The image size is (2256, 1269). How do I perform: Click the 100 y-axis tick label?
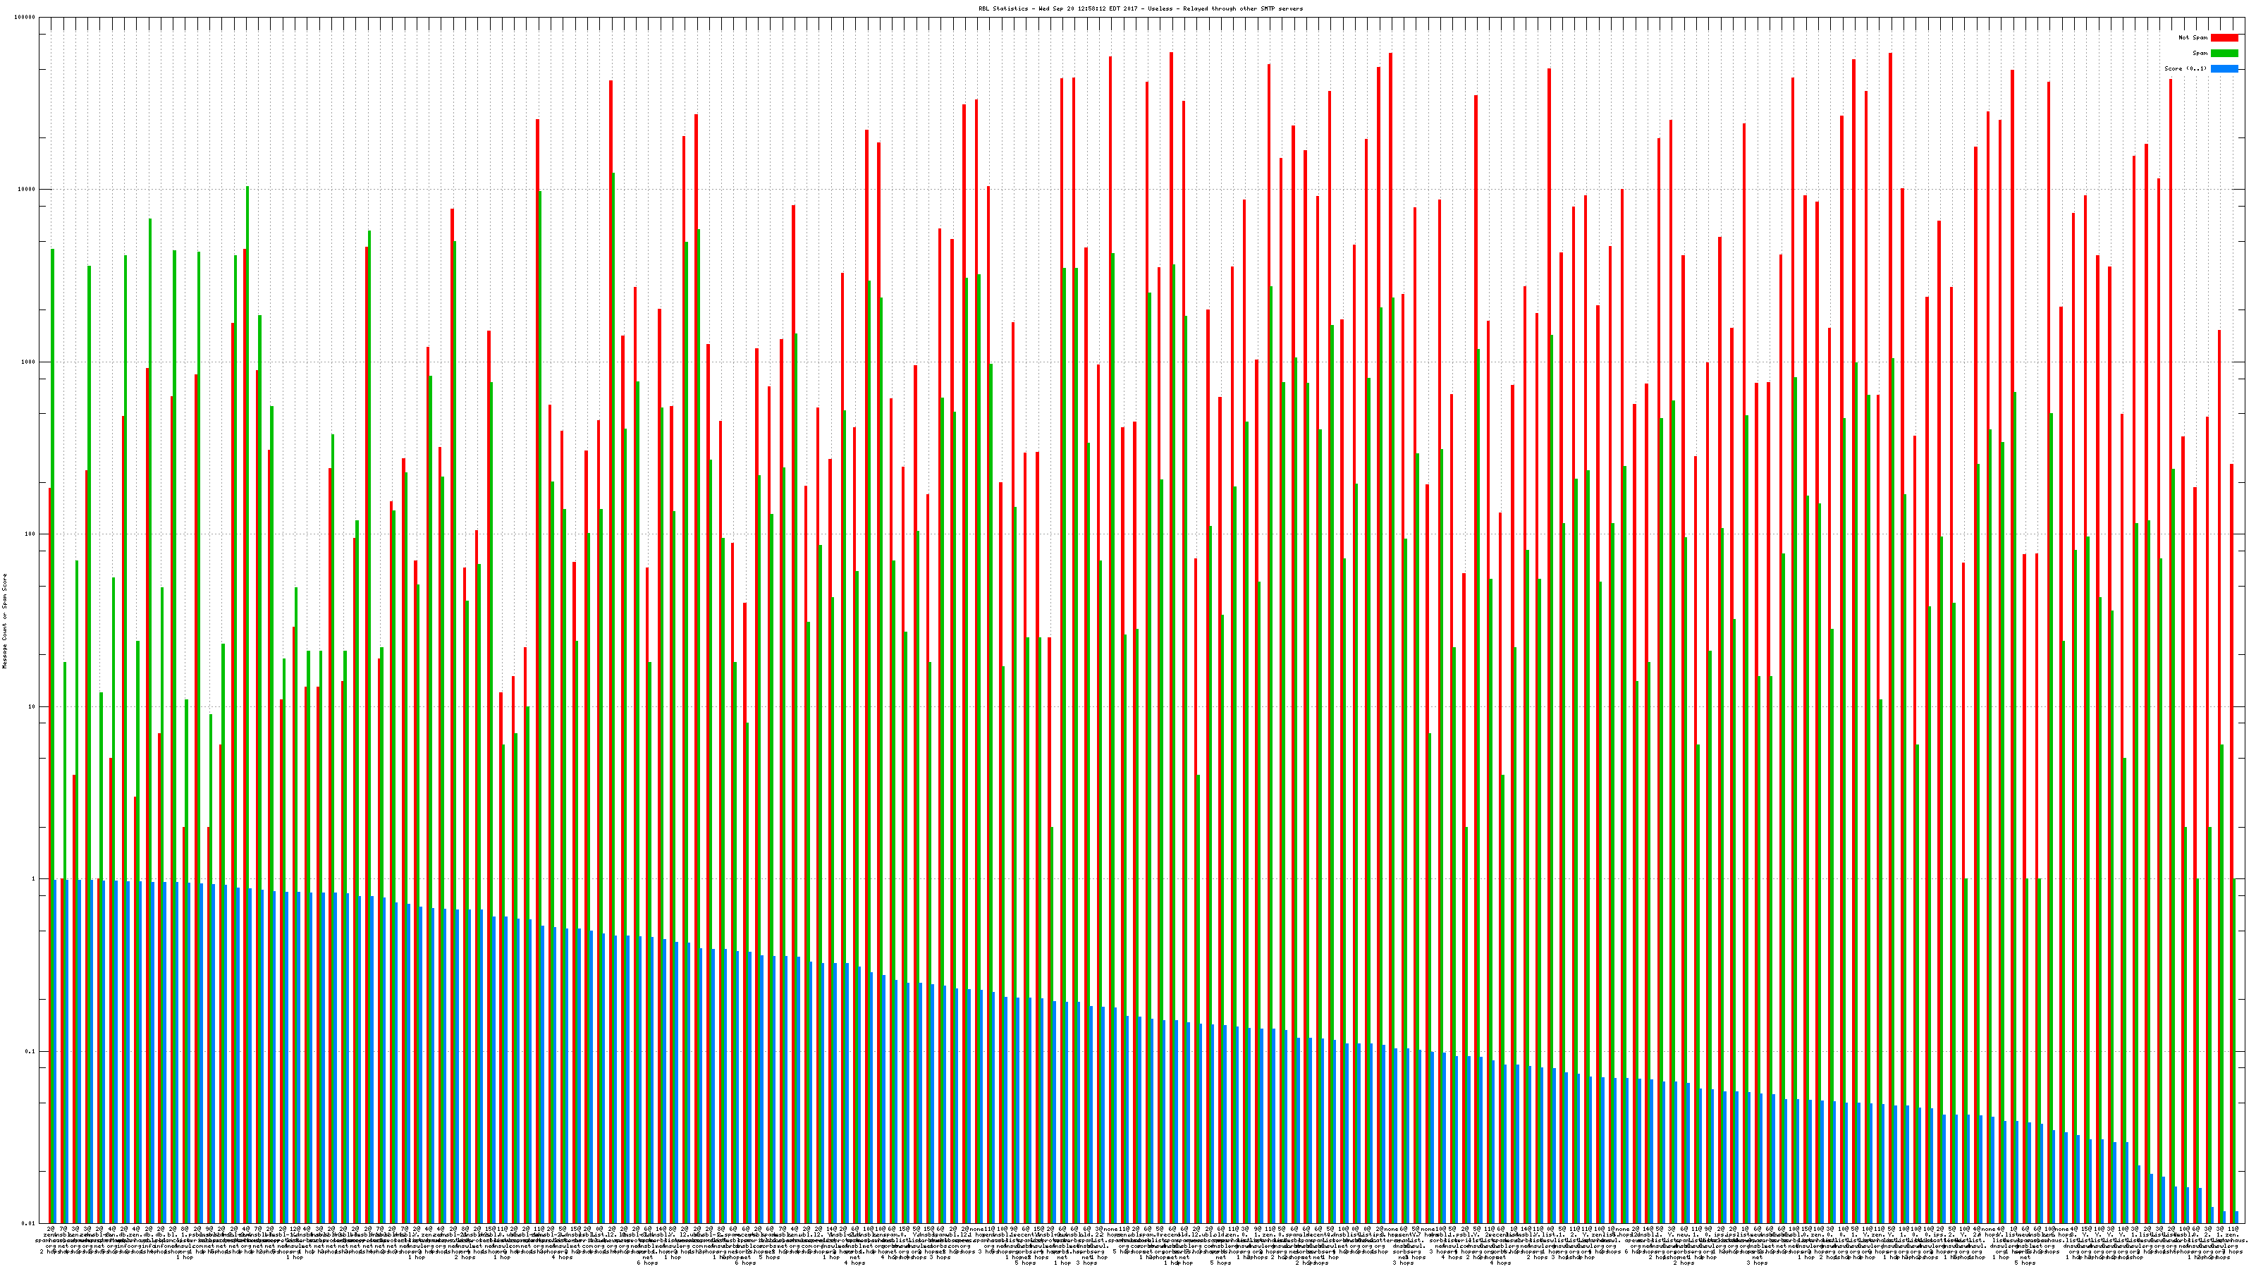point(30,534)
